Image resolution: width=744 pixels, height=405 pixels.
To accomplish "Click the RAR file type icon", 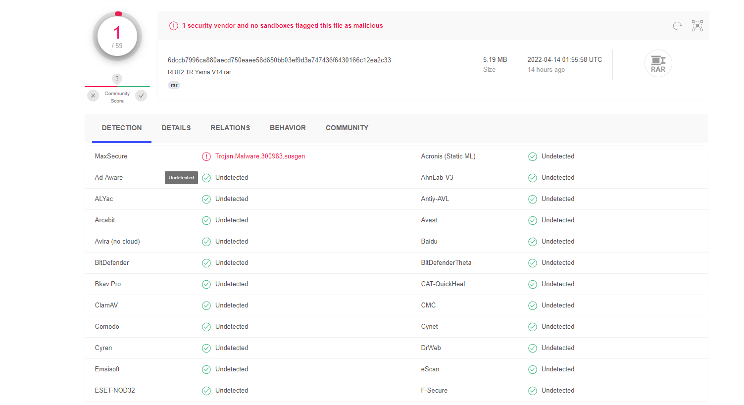I will [x=658, y=63].
